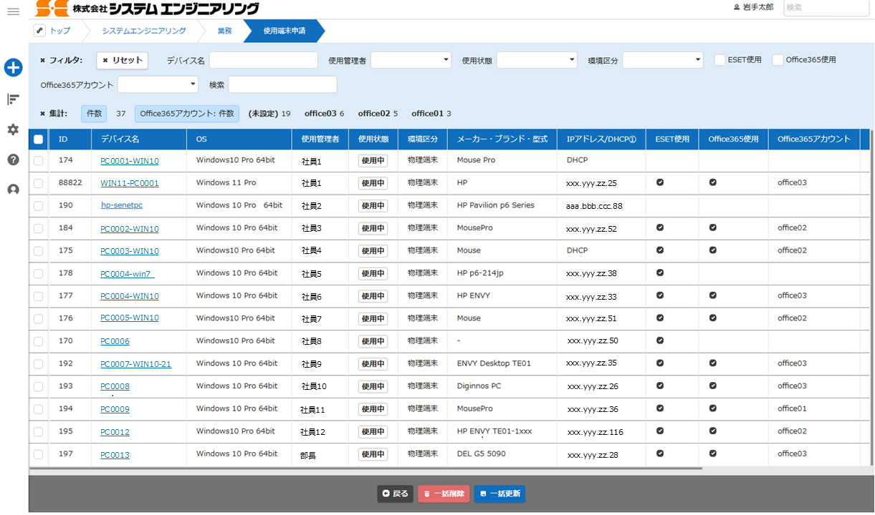Screen dimensions: 875x515
Task: Enable the ESET使用 filter checkbox
Action: (719, 60)
